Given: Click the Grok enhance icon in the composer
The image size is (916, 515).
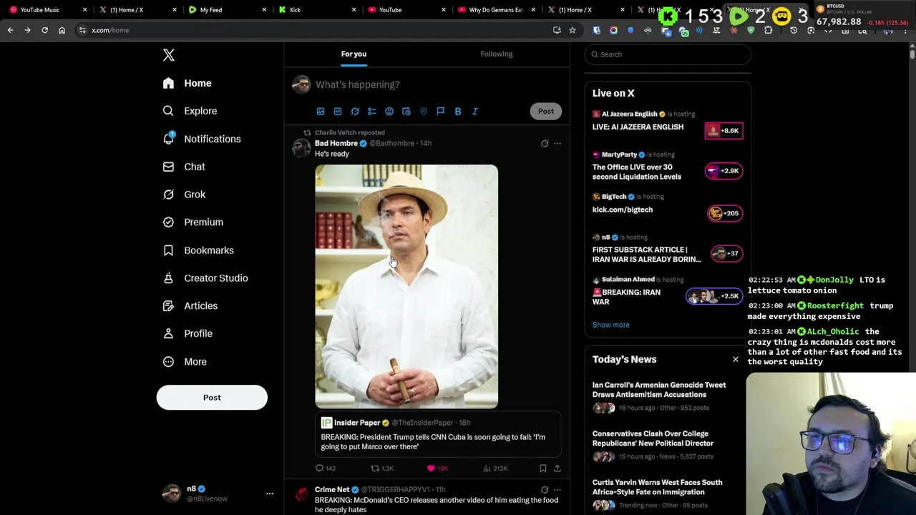Looking at the screenshot, I should point(355,112).
